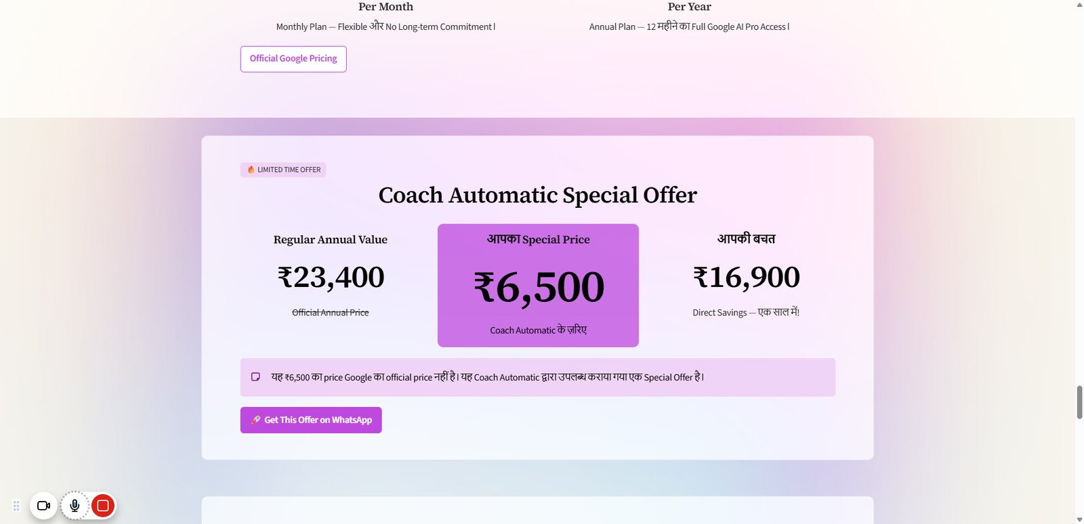Click the ₹23,400 Regular Annual Value
1084x524 pixels.
[x=331, y=278]
